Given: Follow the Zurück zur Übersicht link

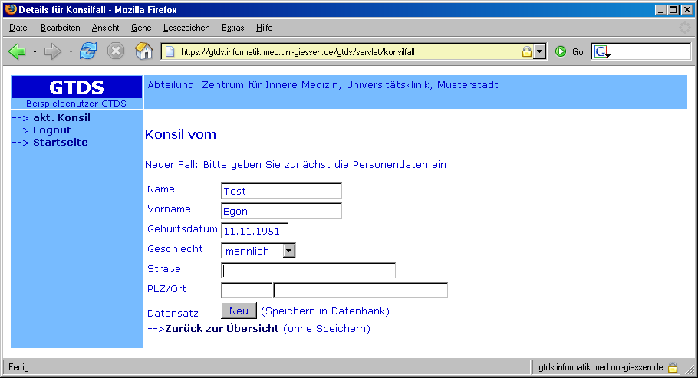Looking at the screenshot, I should pyautogui.click(x=222, y=329).
